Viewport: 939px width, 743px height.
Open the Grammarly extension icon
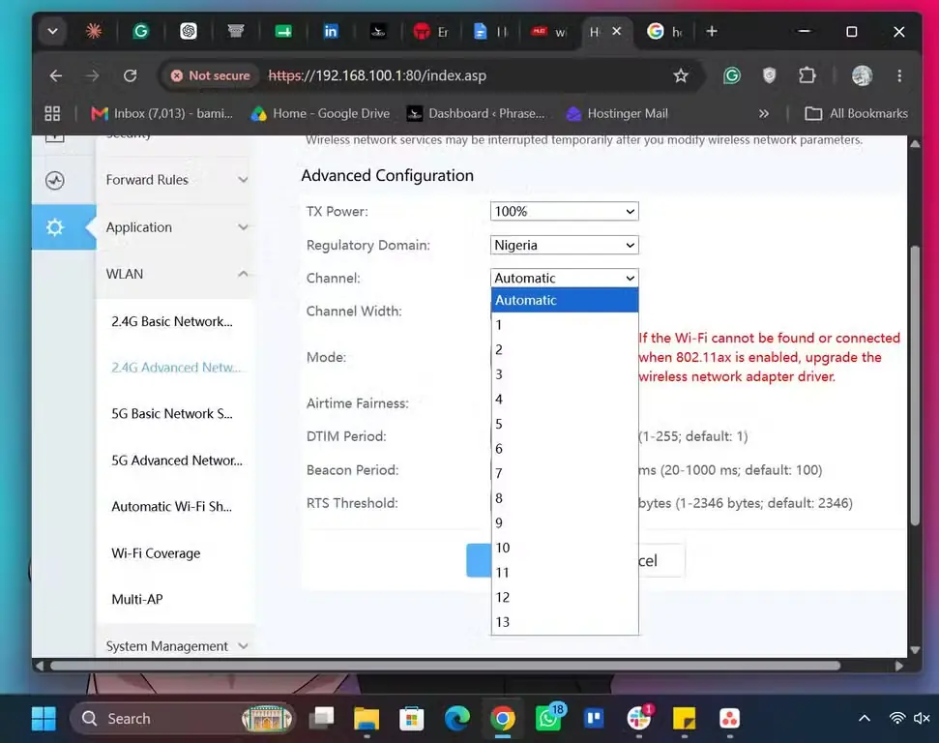pos(732,75)
